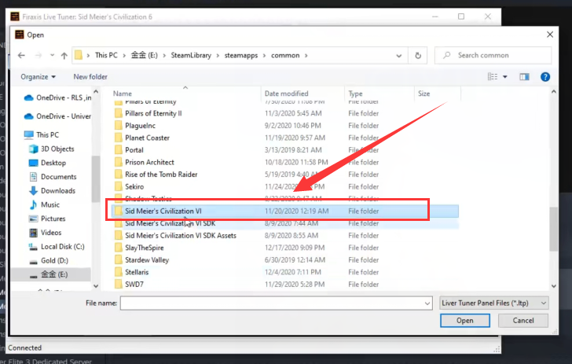The image size is (572, 364).
Task: Select OneDrive - Univer in sidebar
Action: pos(57,116)
